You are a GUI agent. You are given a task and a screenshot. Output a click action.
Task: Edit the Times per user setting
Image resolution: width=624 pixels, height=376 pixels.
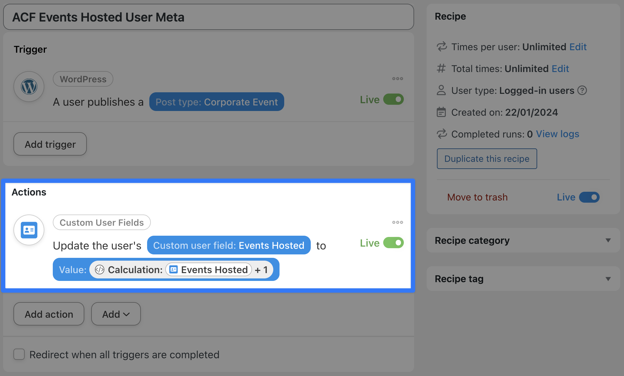pos(578,47)
